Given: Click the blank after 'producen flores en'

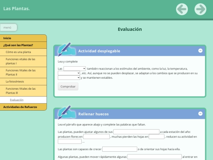Looking at the screenshot, I should [96, 136].
